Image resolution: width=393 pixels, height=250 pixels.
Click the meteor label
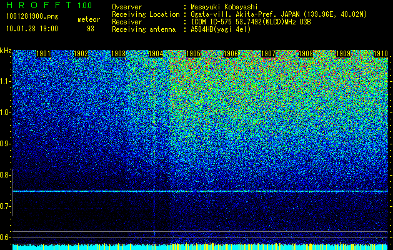click(89, 19)
